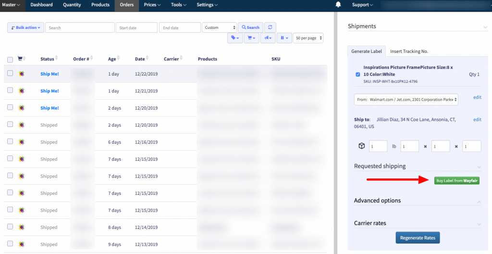The width and height of the screenshot is (492, 254).
Task: Focus the orders Search text field
Action: [x=80, y=27]
